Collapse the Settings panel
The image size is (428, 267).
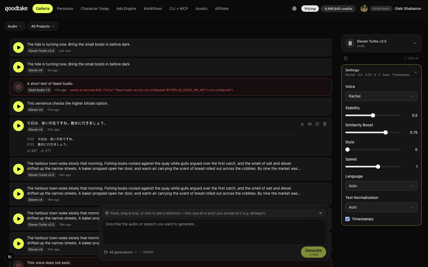416,72
